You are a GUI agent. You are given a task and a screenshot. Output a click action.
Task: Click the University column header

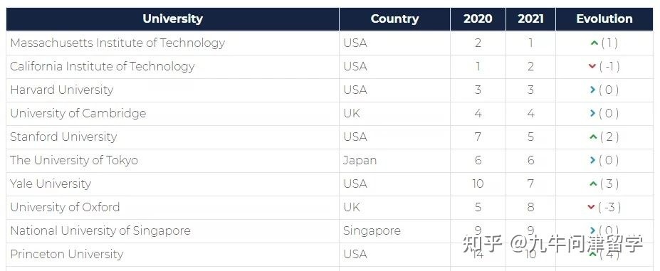[172, 19]
